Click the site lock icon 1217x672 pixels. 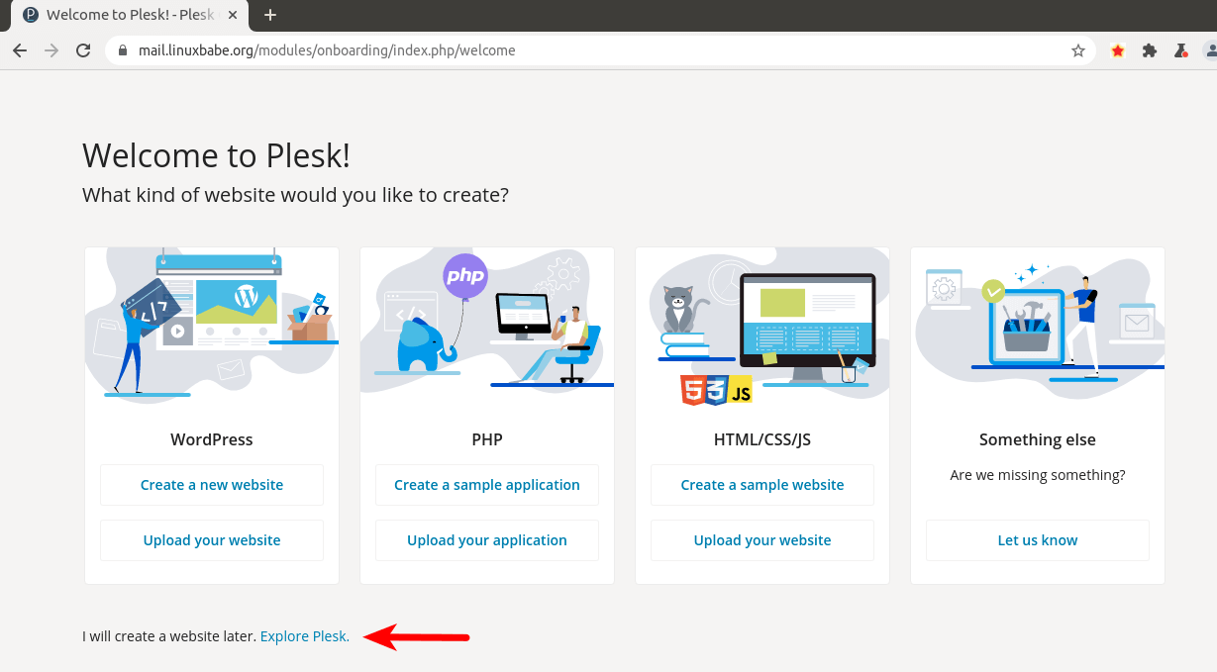(x=124, y=50)
